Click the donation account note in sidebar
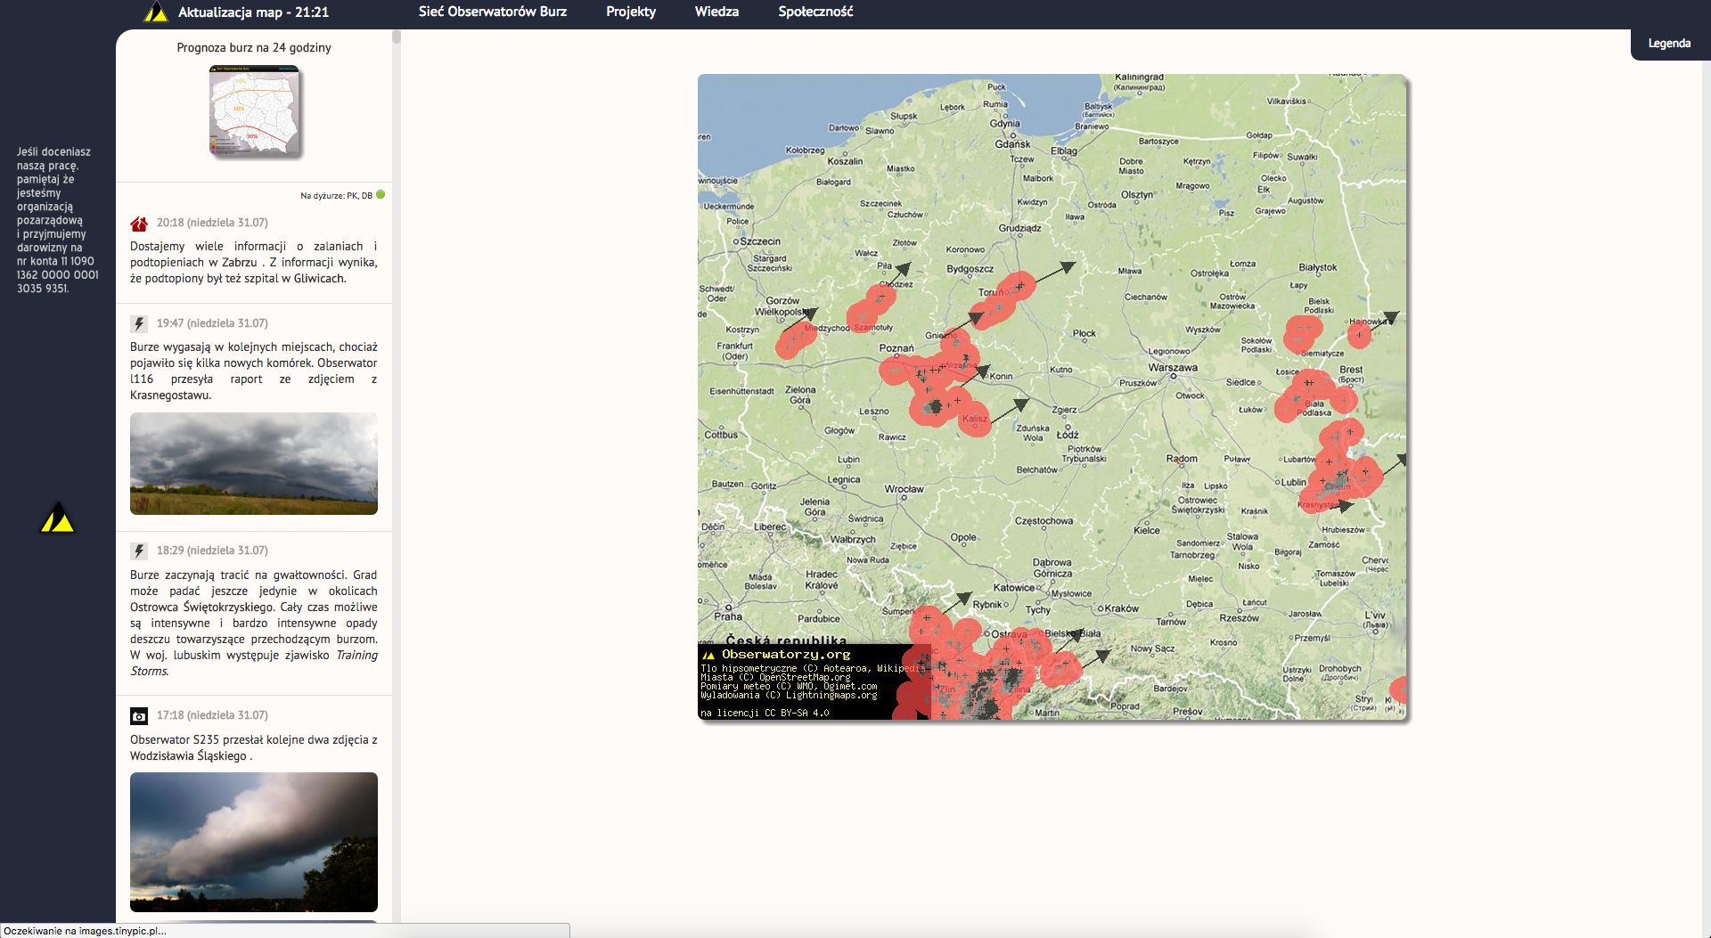Image resolution: width=1711 pixels, height=938 pixels. pyautogui.click(x=57, y=220)
